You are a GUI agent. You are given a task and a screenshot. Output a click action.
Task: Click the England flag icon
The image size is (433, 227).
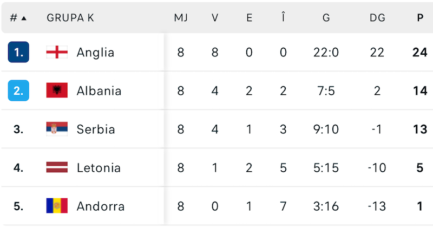(57, 52)
